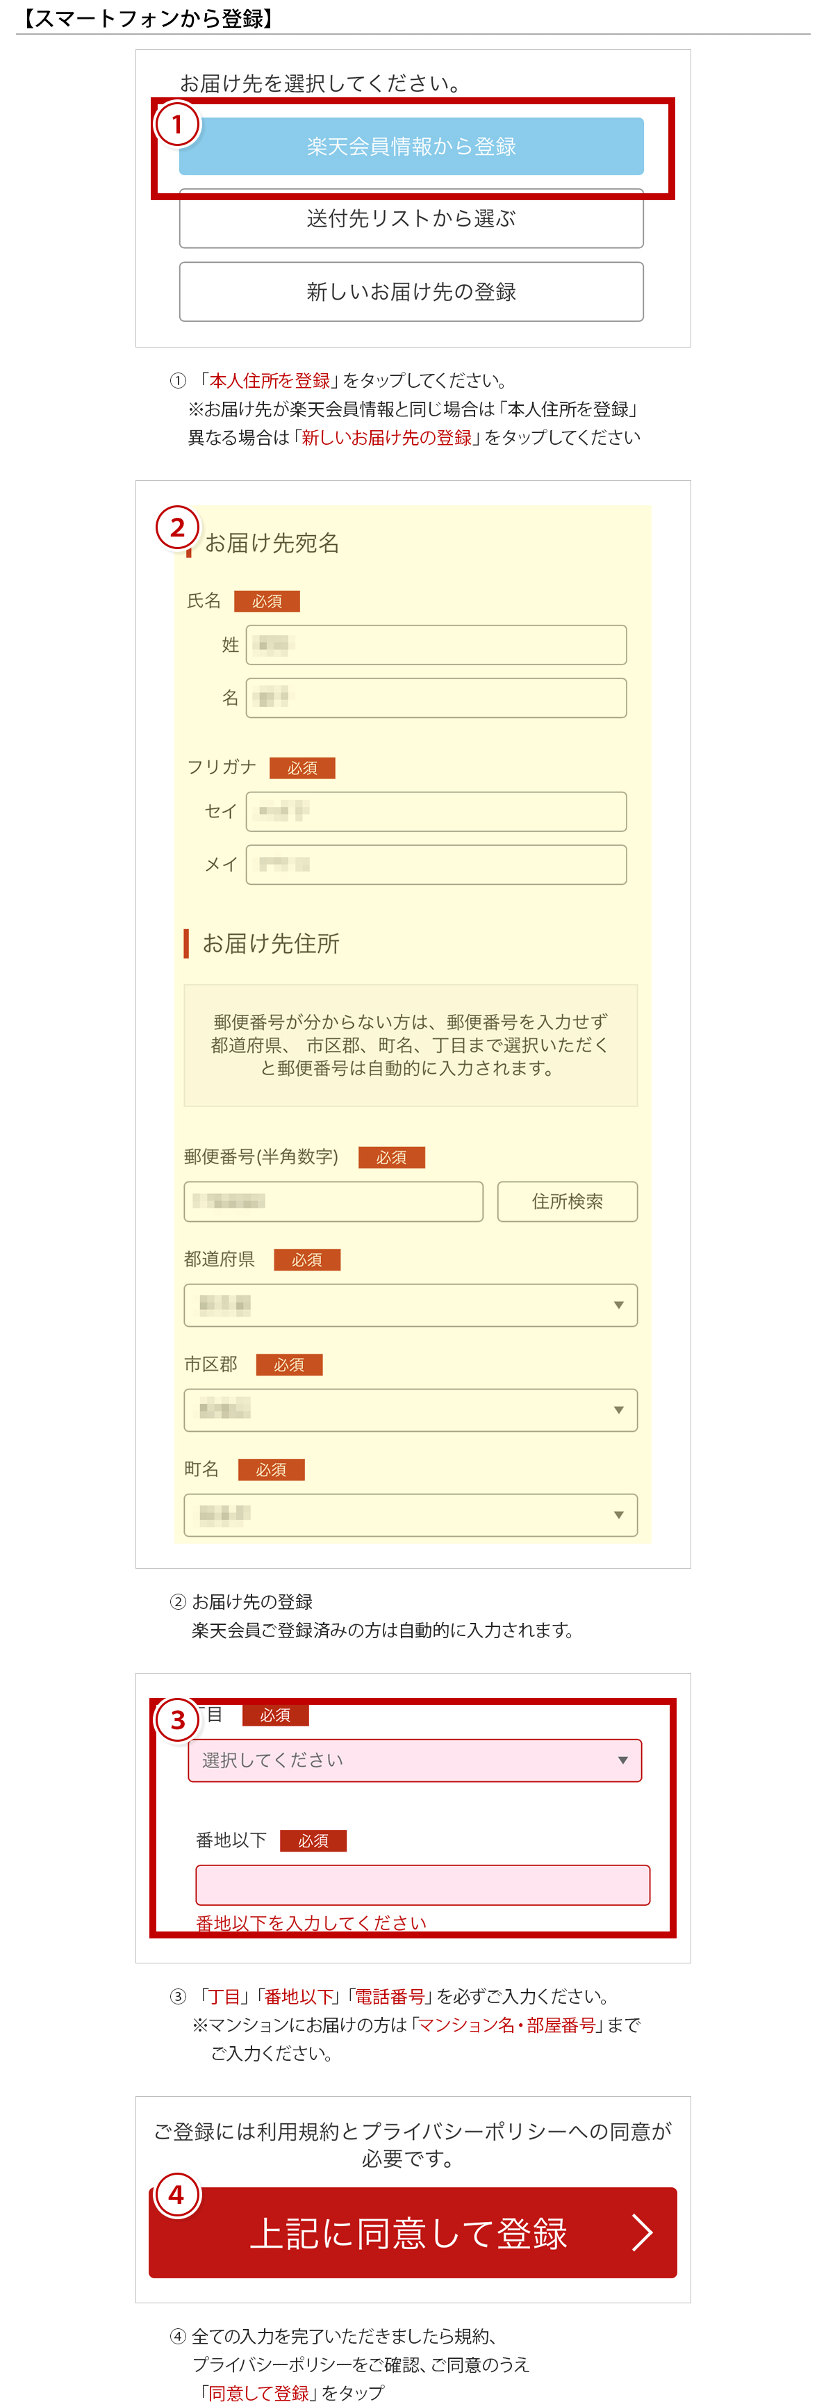Click the 番地以下 address input field
The image size is (826, 2402).
(422, 1884)
